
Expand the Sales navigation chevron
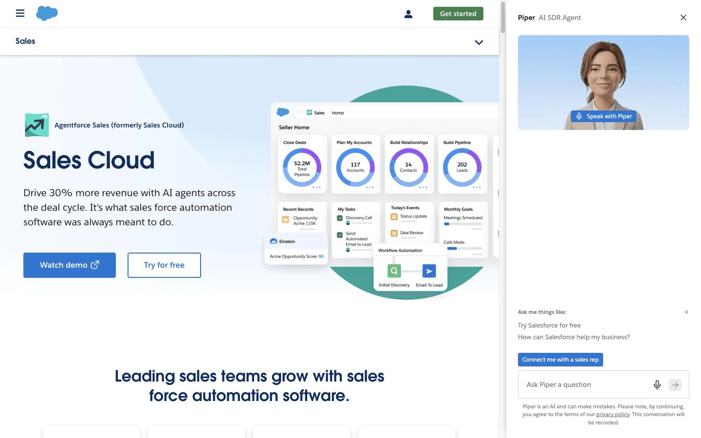coord(479,42)
